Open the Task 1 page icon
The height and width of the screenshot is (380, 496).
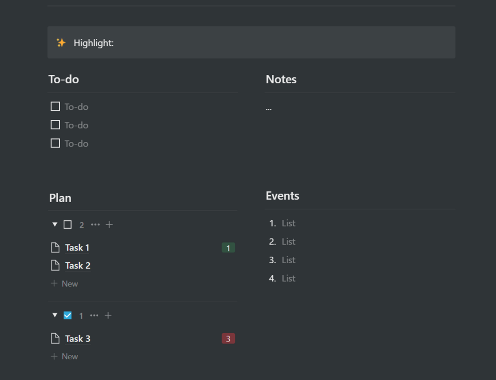tap(55, 247)
